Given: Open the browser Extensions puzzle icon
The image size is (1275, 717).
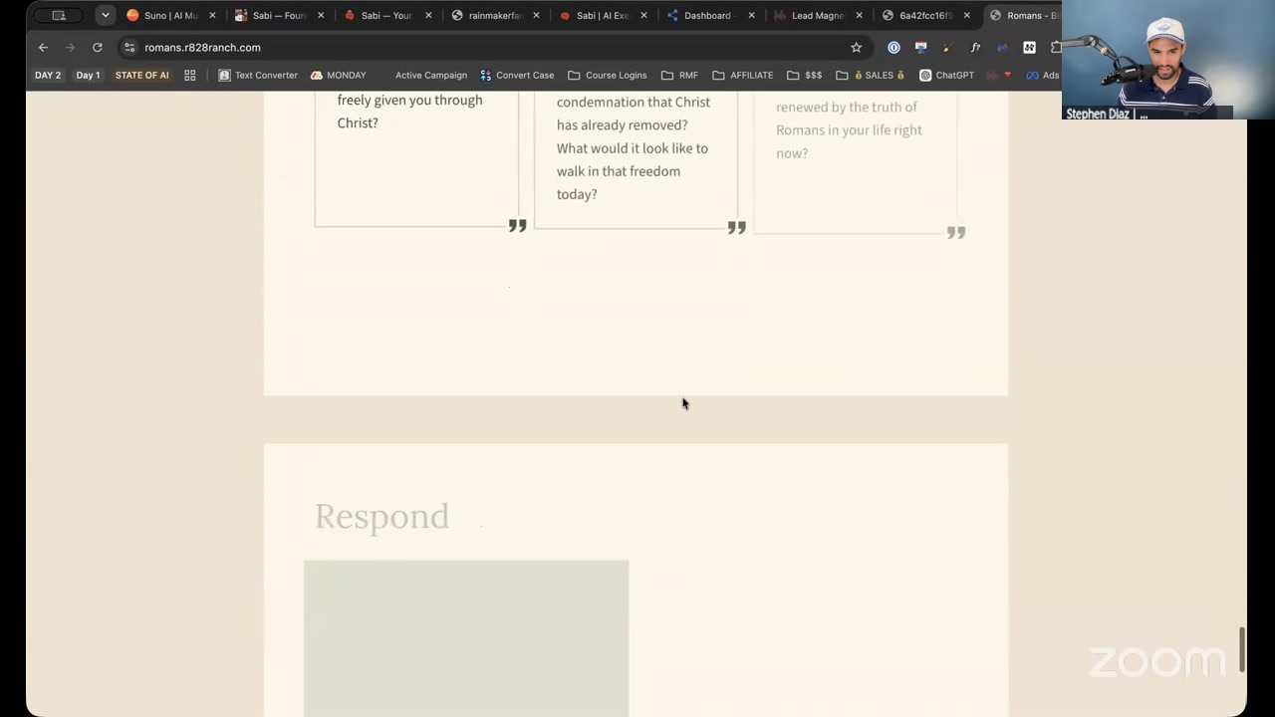Looking at the screenshot, I should click(1056, 47).
